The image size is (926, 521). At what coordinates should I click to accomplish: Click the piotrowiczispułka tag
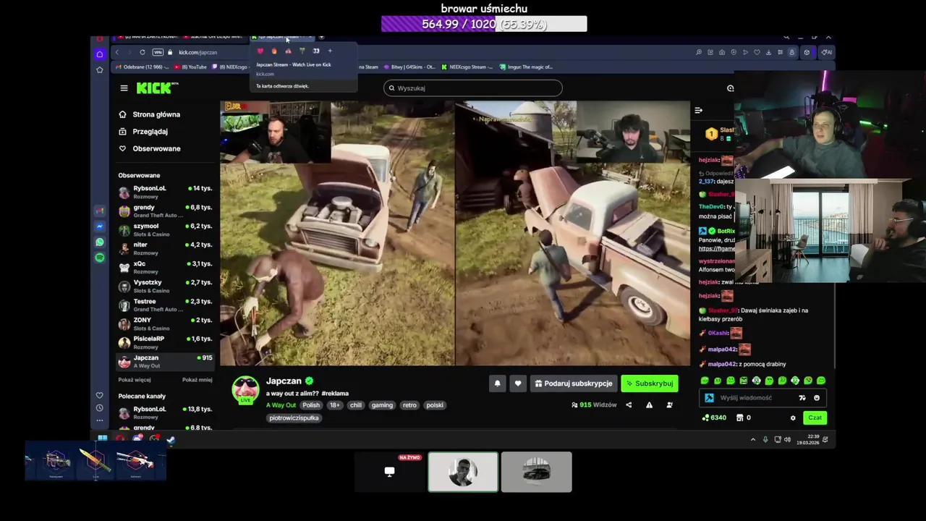coord(294,418)
